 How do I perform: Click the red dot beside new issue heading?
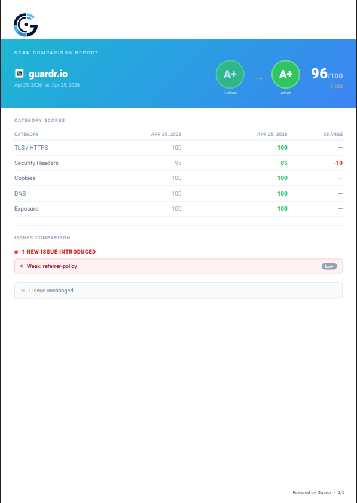(16, 252)
